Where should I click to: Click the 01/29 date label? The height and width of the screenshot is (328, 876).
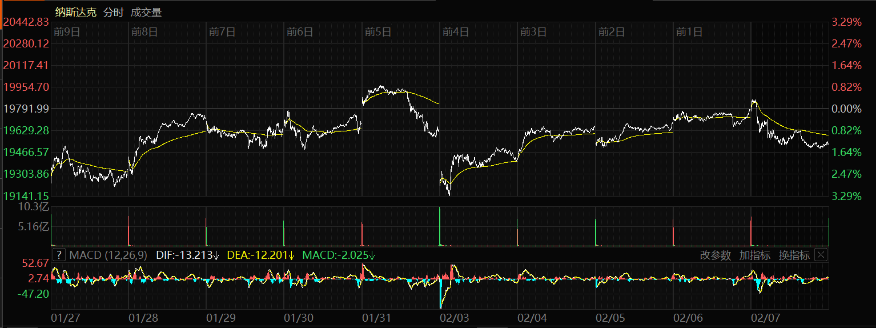[220, 318]
